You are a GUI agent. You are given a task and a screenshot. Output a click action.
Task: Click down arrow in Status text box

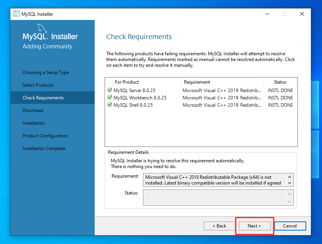[289, 202]
